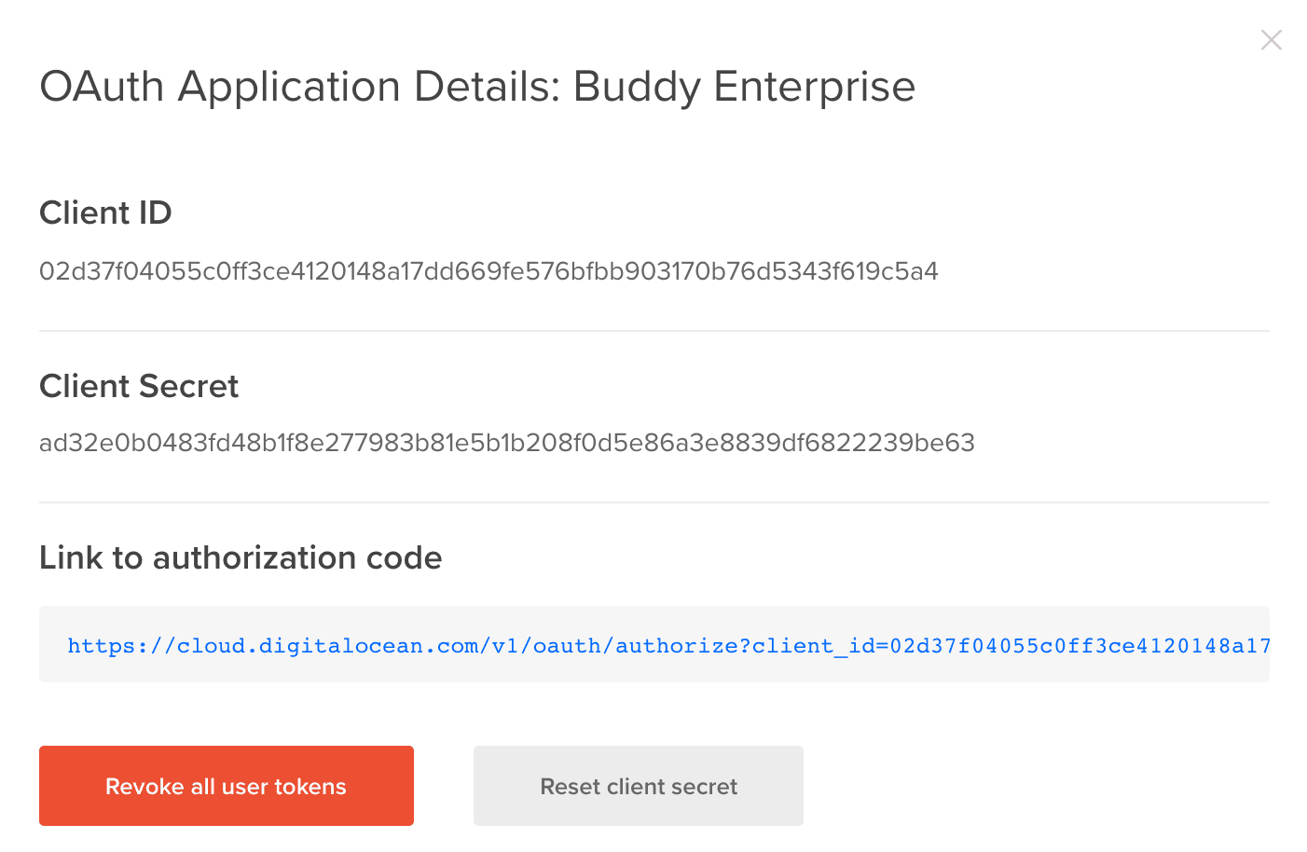
Task: Click the https:// prefix of the authorization link
Action: pyautogui.click(x=121, y=646)
